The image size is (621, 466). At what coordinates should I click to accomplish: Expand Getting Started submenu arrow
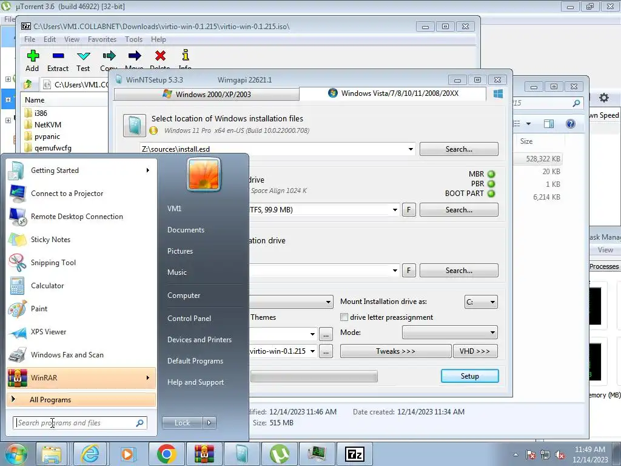pos(148,171)
